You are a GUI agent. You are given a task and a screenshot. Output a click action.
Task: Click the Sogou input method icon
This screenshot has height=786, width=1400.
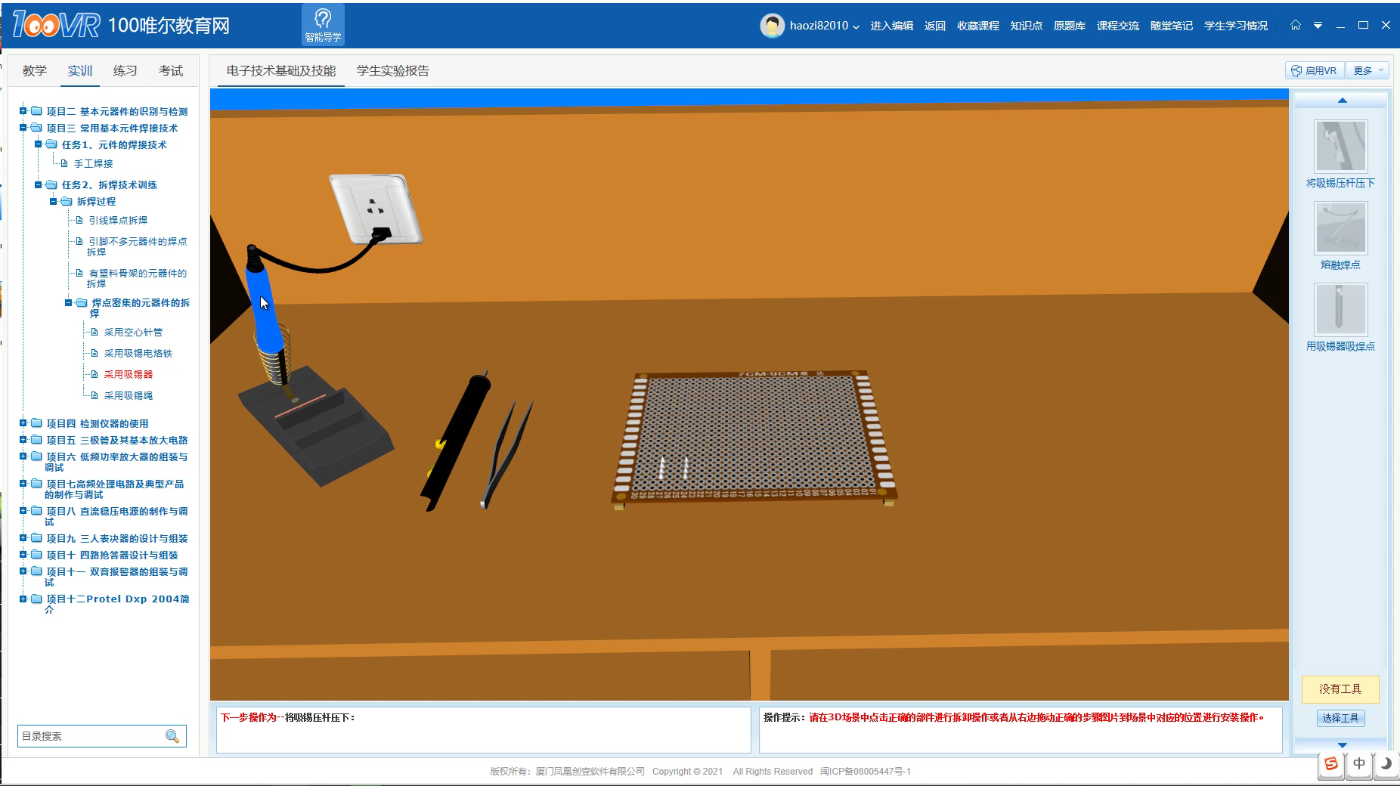click(1331, 764)
